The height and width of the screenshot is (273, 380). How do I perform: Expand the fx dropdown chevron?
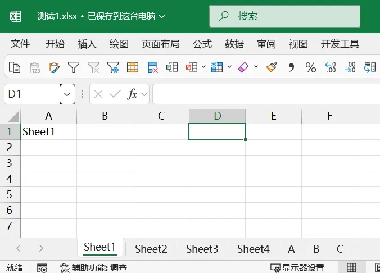(x=144, y=94)
